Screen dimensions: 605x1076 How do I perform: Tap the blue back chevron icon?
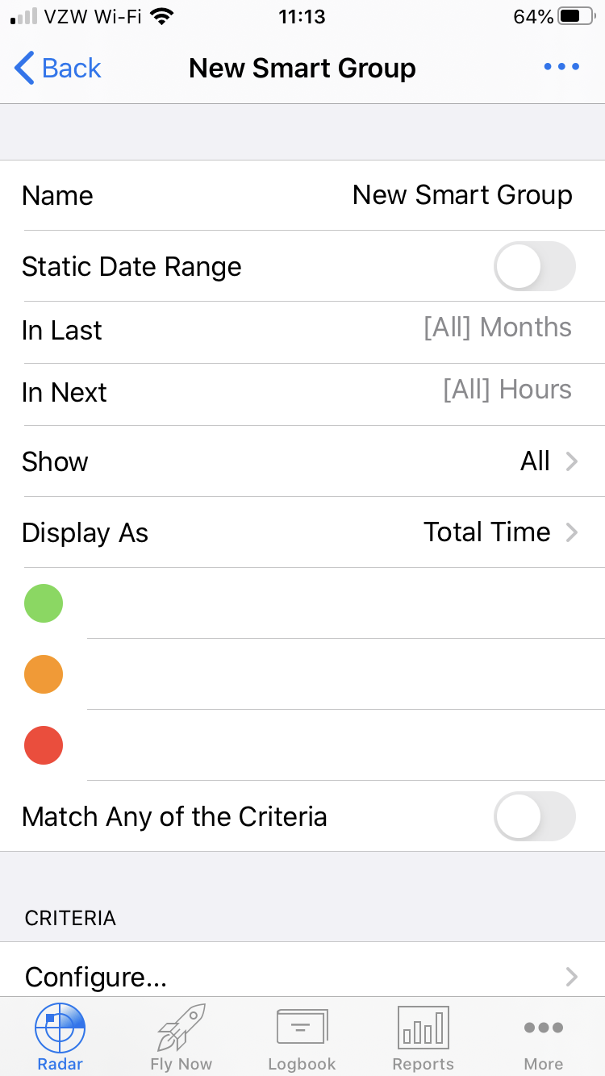click(x=24, y=68)
